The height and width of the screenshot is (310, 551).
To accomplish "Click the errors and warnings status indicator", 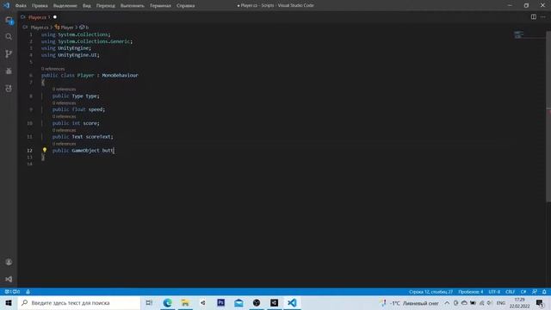I will (12, 292).
